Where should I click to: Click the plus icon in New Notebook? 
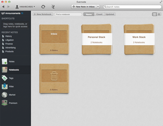(x=35, y=14)
